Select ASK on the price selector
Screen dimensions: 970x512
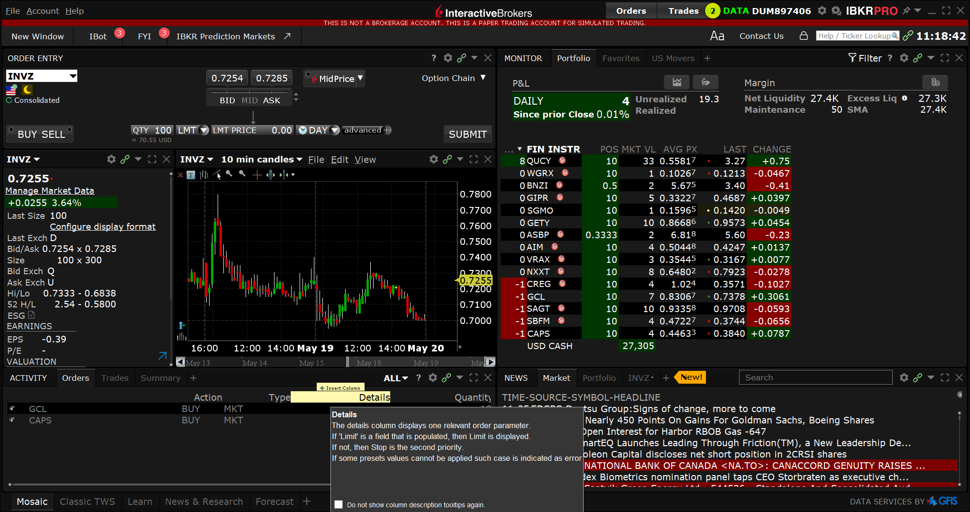point(272,100)
